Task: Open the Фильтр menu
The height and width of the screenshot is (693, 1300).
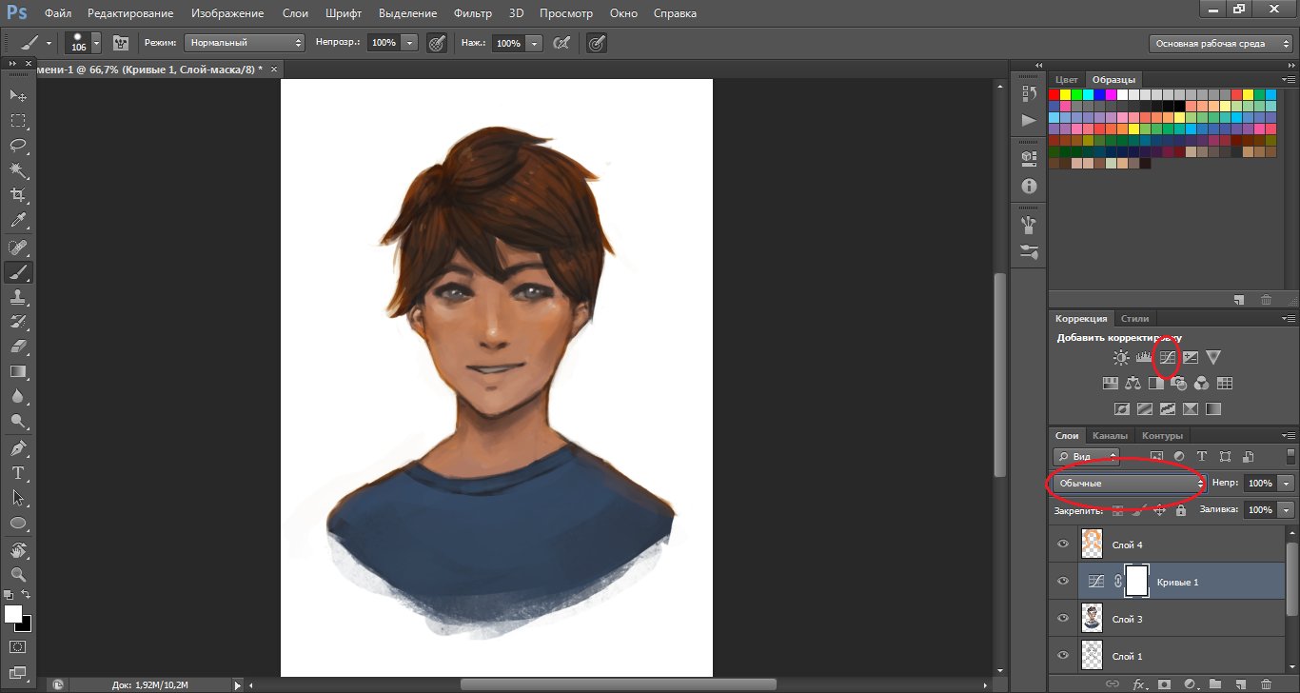Action: [x=473, y=13]
